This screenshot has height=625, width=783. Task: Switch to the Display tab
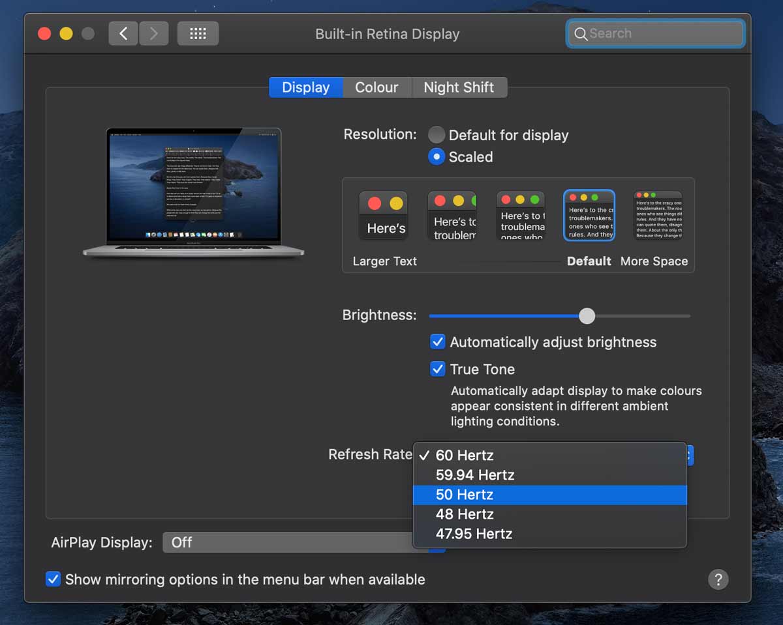pyautogui.click(x=305, y=87)
